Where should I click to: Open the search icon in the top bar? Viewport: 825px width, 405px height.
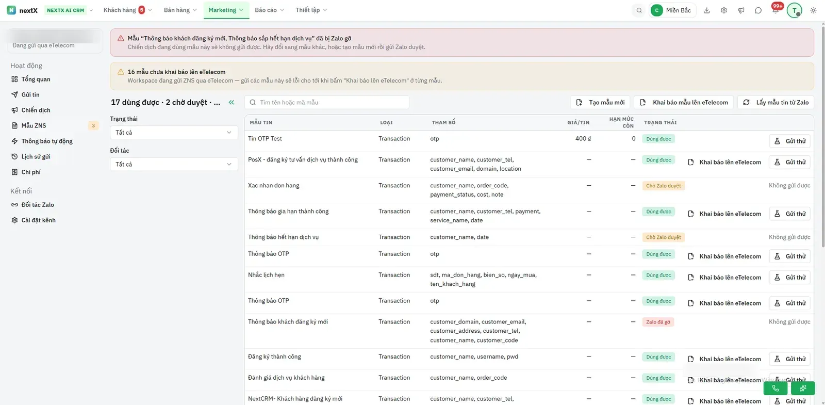(x=639, y=10)
